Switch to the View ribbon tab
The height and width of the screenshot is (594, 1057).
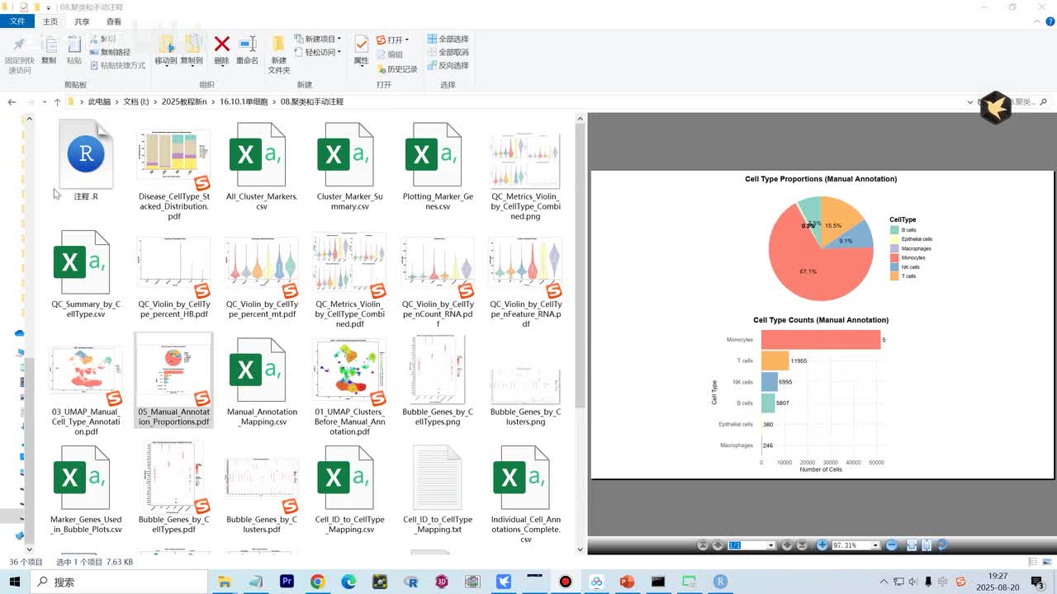(114, 21)
